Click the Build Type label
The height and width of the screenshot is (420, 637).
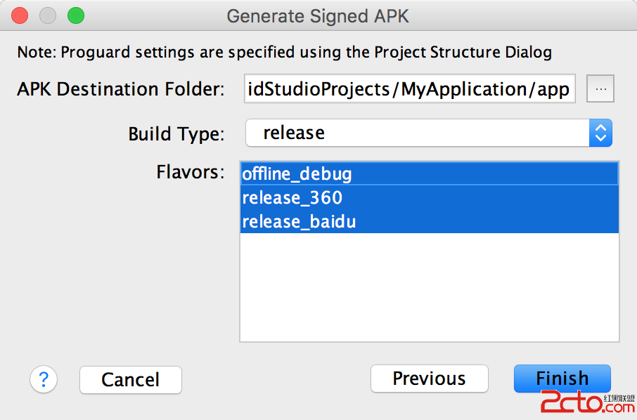176,133
